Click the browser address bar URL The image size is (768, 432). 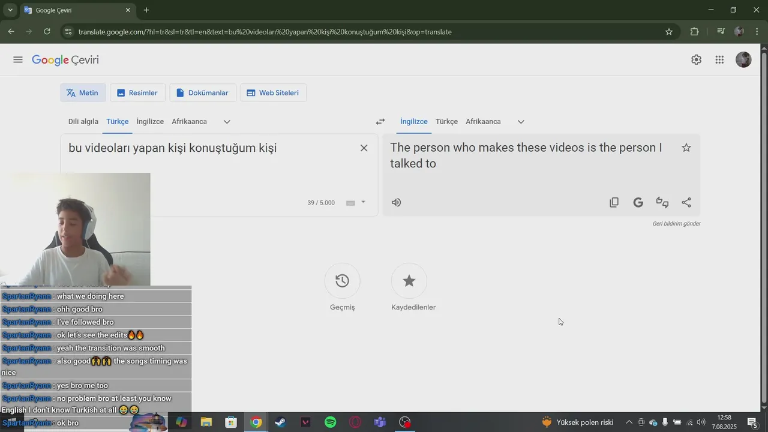pyautogui.click(x=265, y=32)
